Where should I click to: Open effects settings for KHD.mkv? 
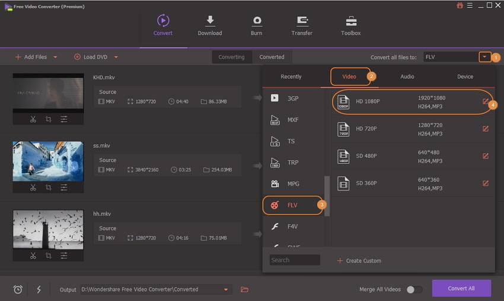[64, 119]
